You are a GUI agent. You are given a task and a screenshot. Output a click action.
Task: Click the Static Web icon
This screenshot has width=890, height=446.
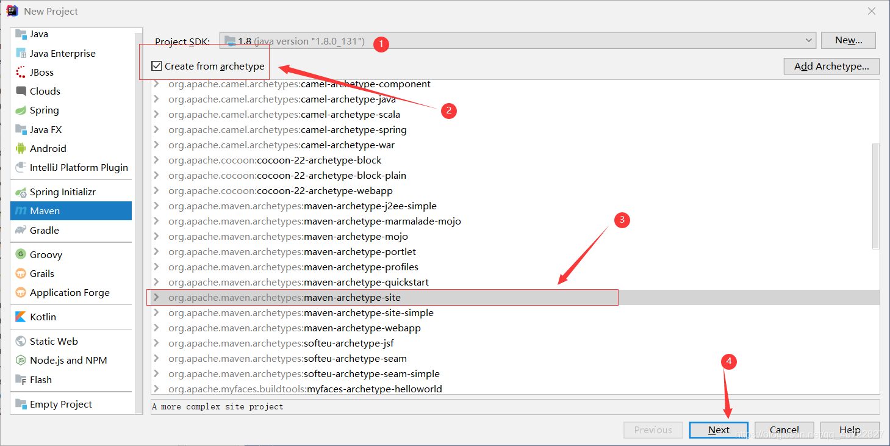tap(21, 341)
